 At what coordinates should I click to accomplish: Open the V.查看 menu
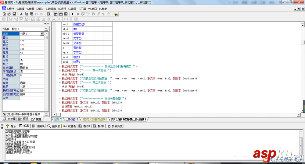click(30, 9)
